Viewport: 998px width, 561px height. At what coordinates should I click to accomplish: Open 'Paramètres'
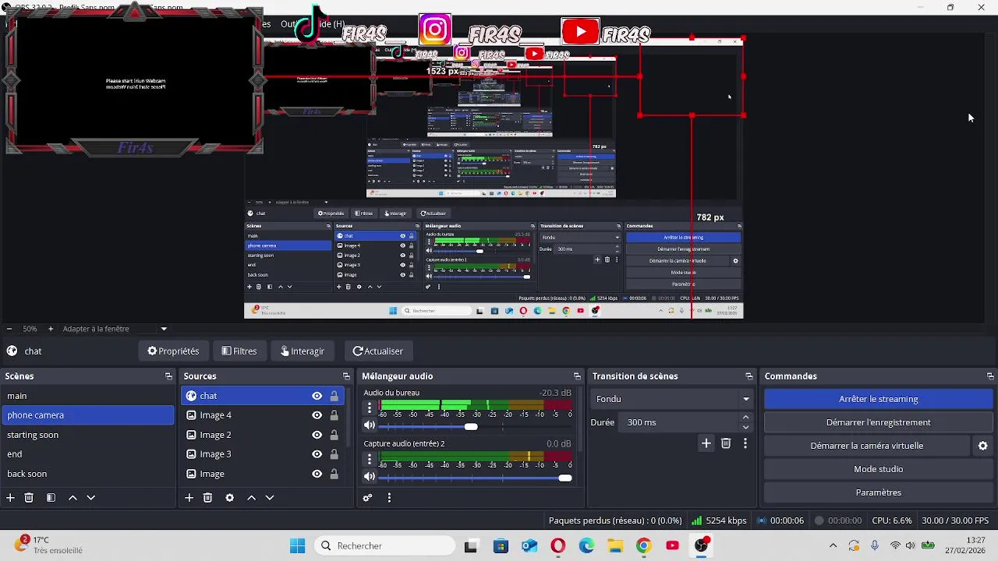coord(879,492)
